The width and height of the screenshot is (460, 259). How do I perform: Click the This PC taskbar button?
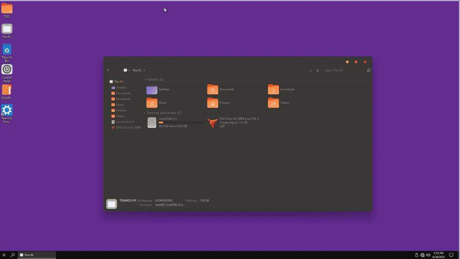click(37, 255)
